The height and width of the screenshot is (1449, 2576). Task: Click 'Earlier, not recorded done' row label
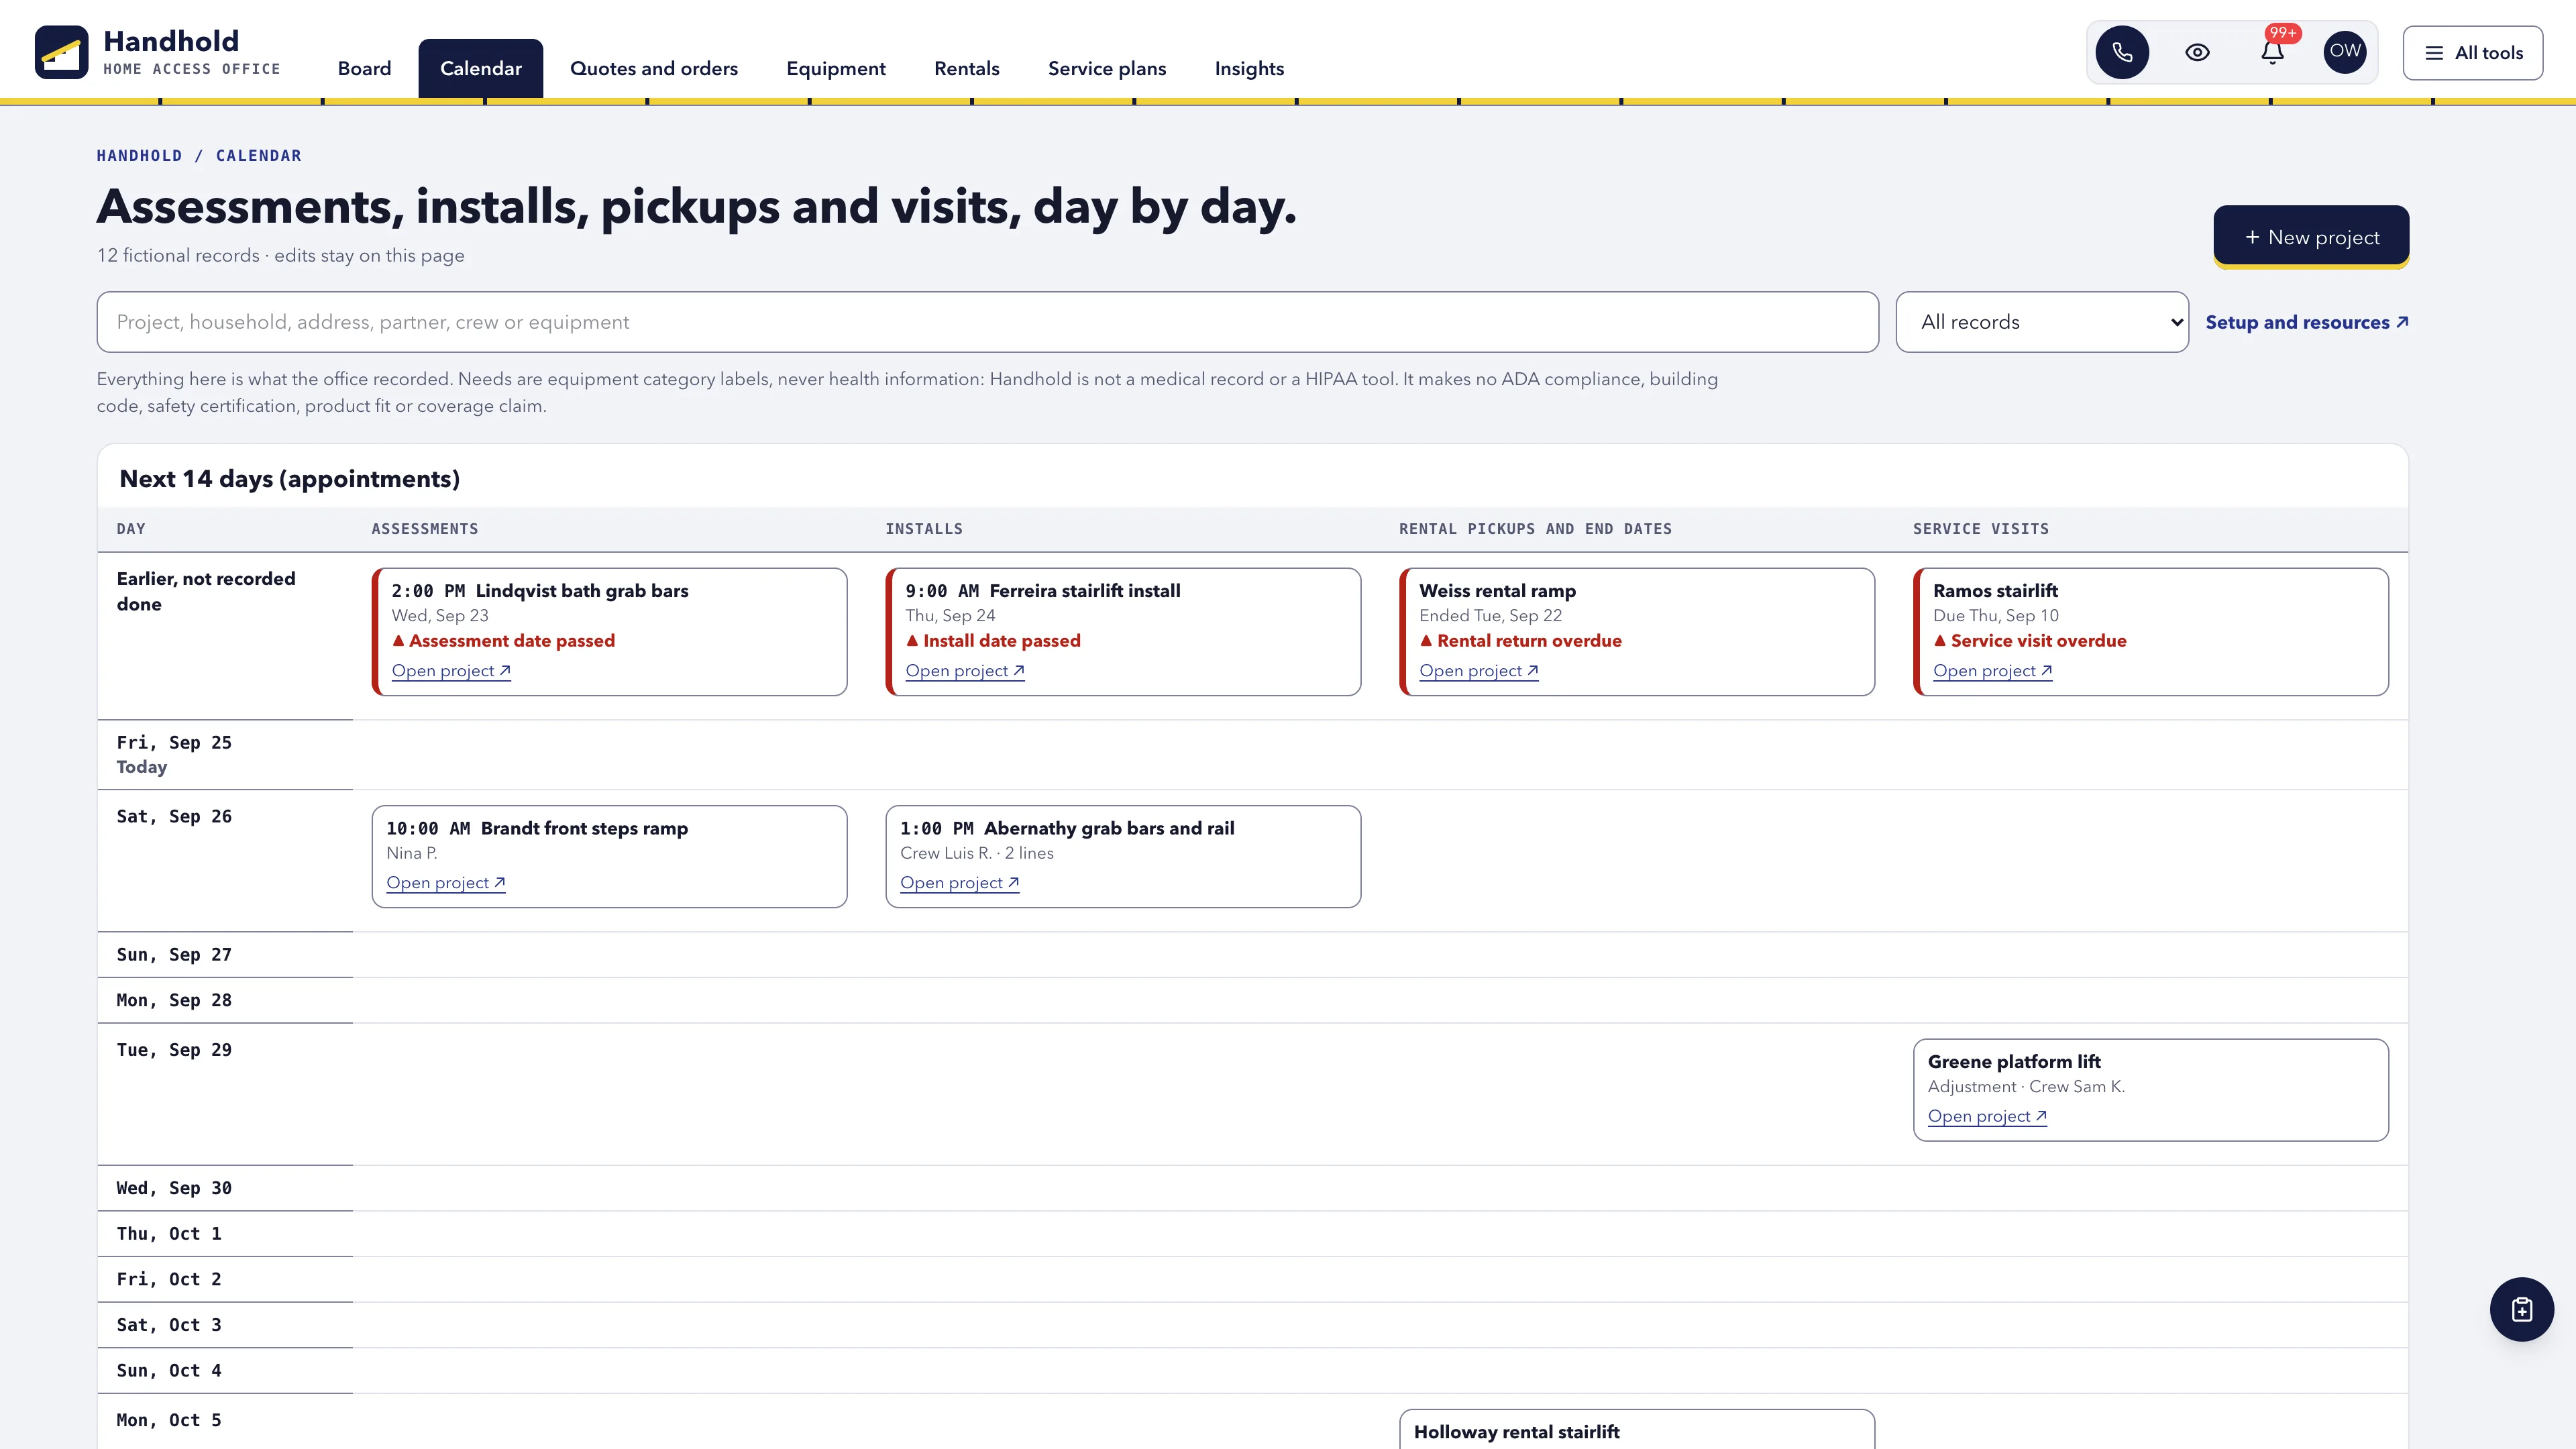pos(206,591)
